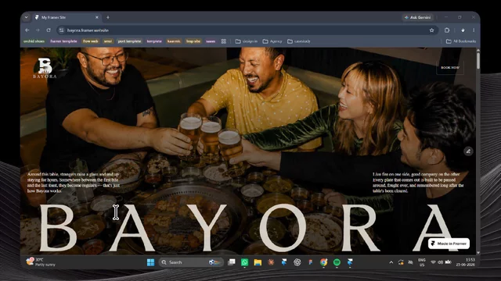Click the Ask Gemini button
Image resolution: width=501 pixels, height=281 pixels.
click(x=417, y=17)
